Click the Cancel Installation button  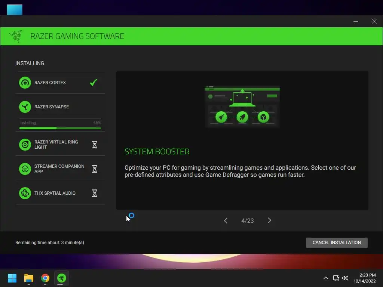click(x=337, y=243)
